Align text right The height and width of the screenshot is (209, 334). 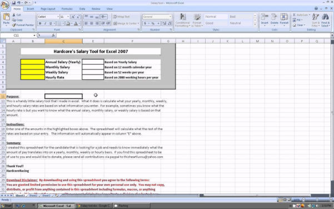point(97,23)
